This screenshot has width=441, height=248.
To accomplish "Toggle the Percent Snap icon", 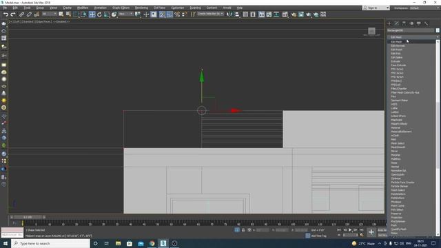I will click(x=177, y=14).
